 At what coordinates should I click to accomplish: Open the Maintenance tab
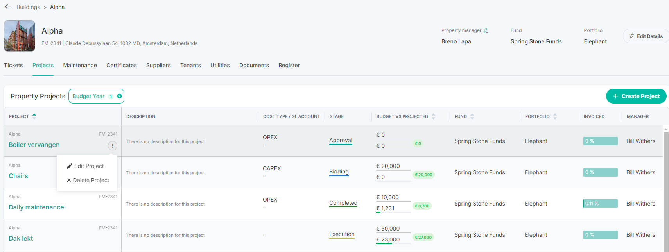point(80,65)
